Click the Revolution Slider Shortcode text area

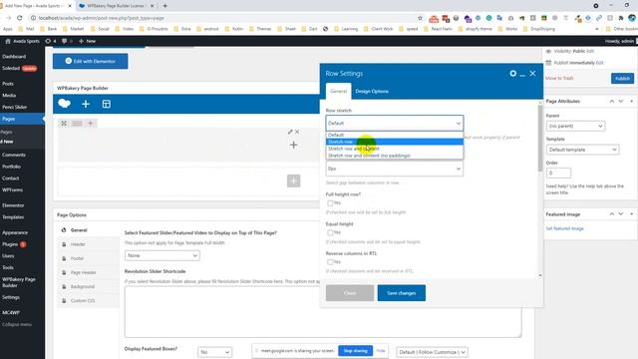[323, 312]
